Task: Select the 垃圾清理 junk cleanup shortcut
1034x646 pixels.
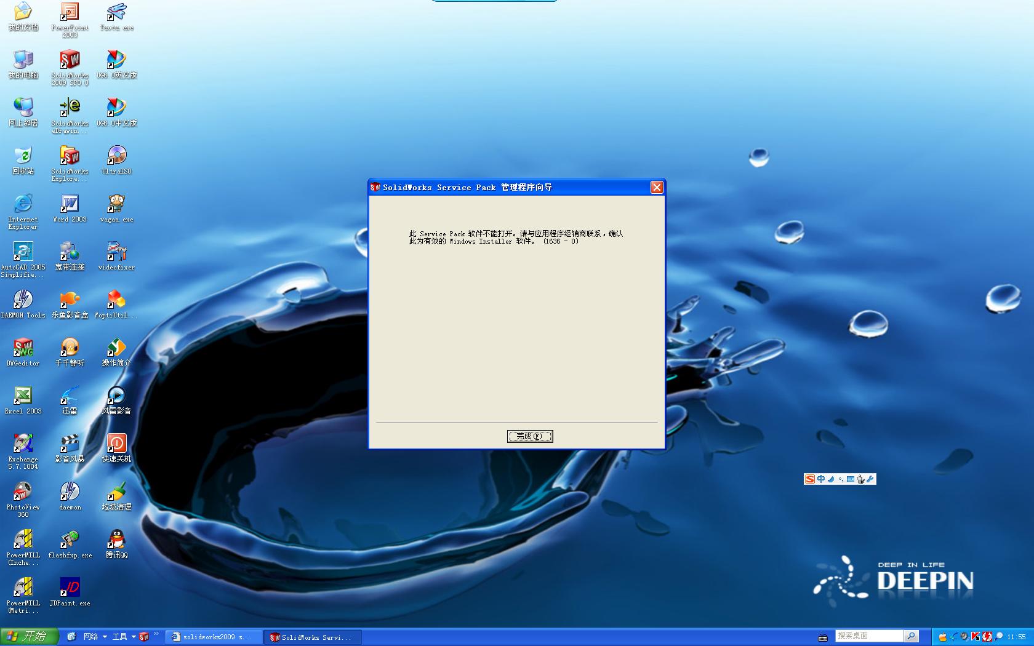Action: 116,496
